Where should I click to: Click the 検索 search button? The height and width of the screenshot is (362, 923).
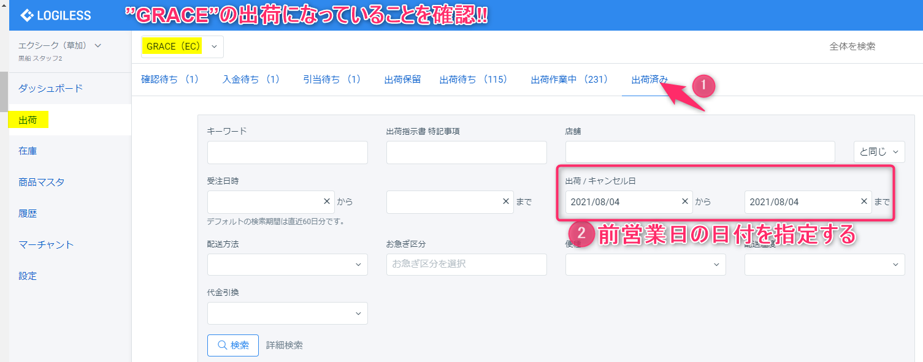233,345
